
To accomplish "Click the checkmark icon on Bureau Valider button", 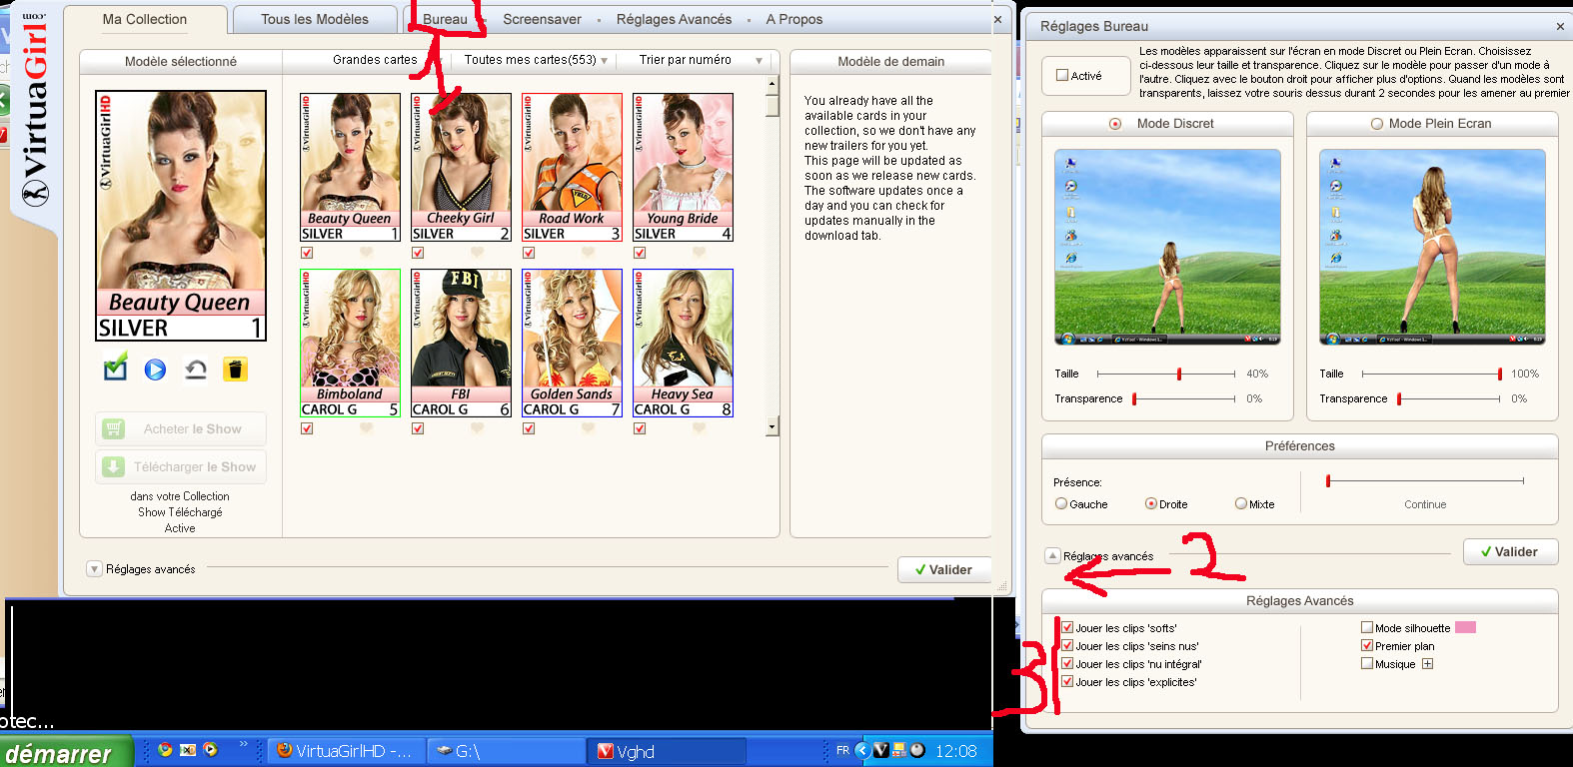I will 1486,552.
